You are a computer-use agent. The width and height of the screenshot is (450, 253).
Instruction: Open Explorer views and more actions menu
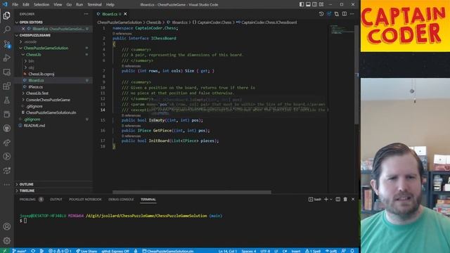click(x=86, y=14)
